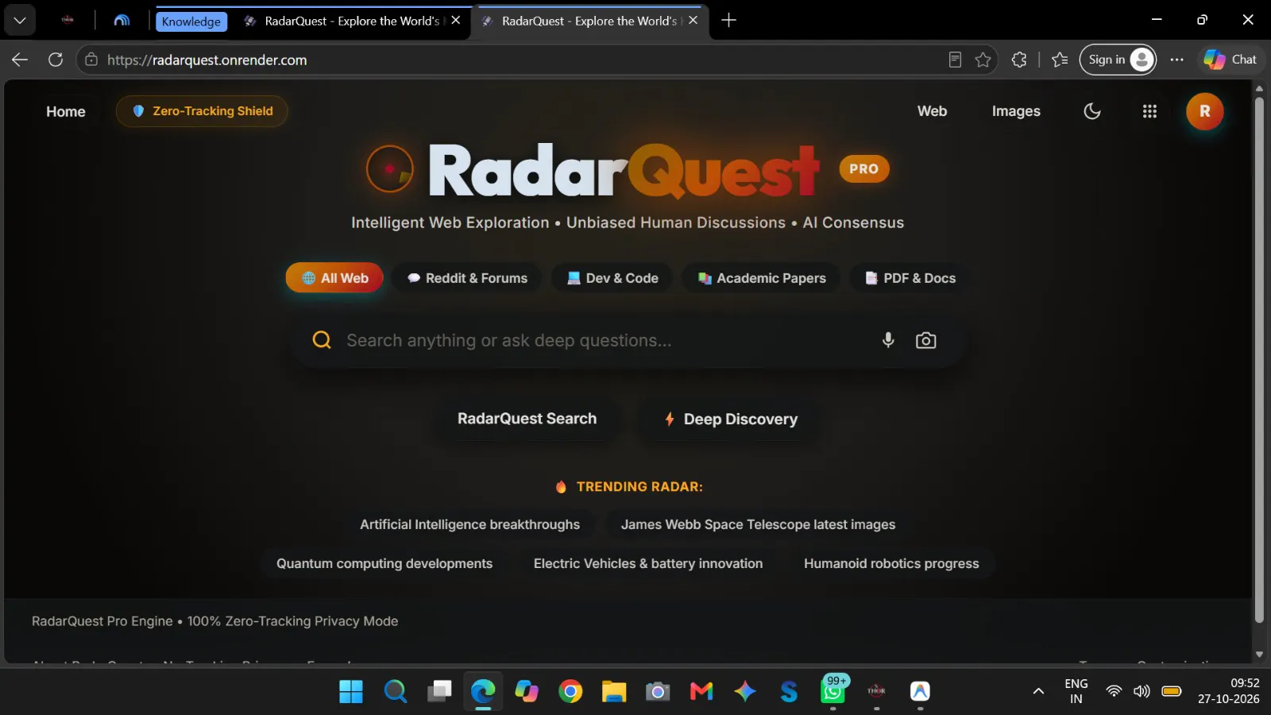The width and height of the screenshot is (1271, 715).
Task: Open a new browser tab
Action: coord(728,21)
